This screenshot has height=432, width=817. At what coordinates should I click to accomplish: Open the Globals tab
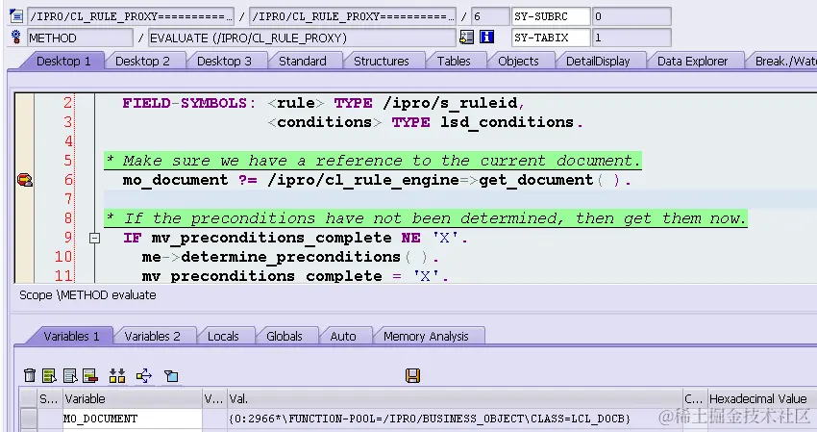[x=284, y=337]
